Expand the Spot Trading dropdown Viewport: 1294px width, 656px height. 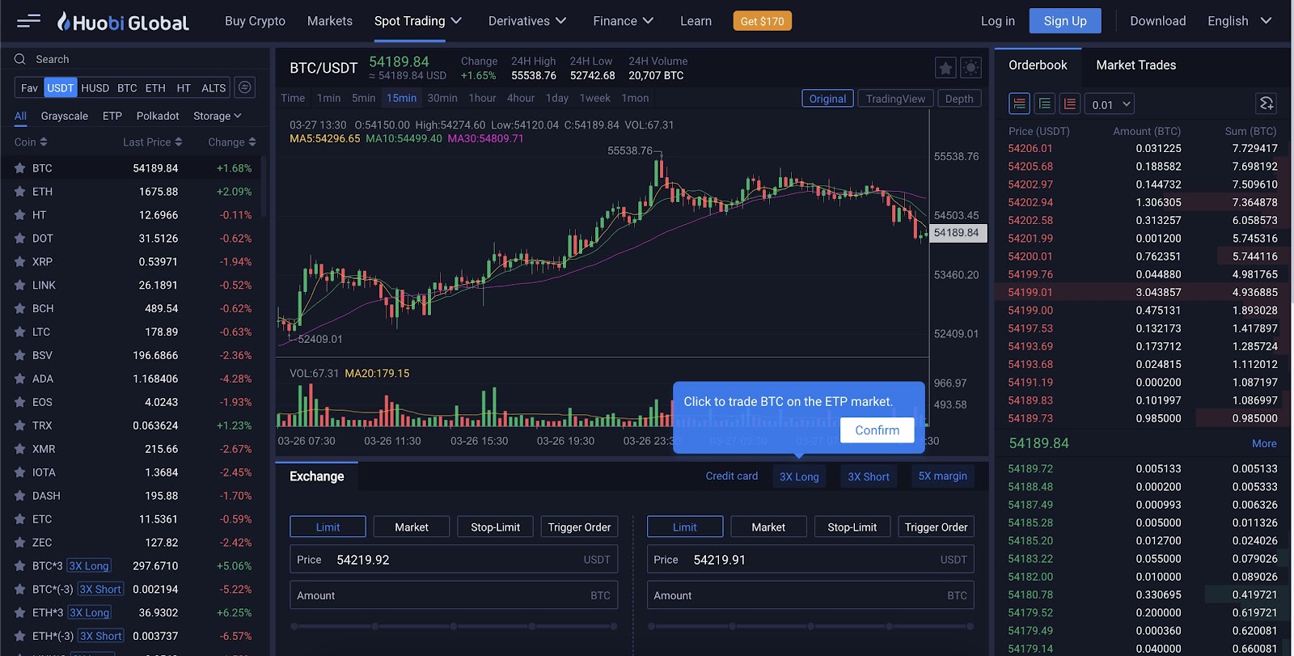point(417,21)
